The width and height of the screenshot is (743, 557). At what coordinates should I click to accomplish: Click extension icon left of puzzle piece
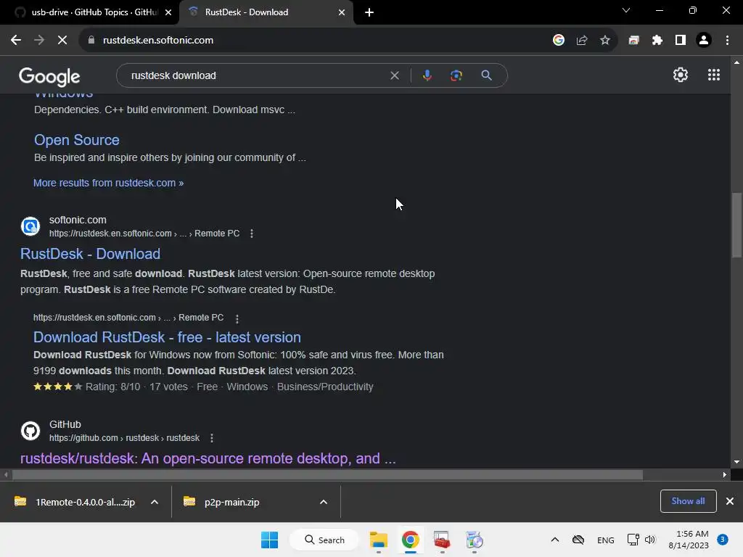[633, 41]
